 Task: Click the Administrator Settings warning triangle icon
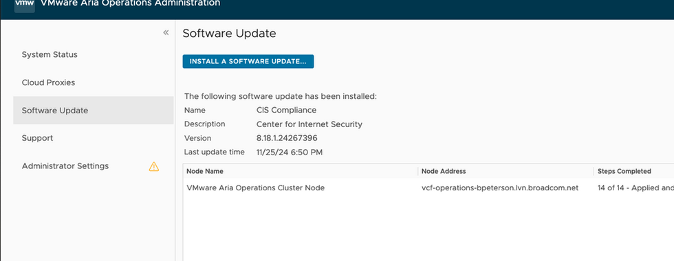(x=154, y=166)
